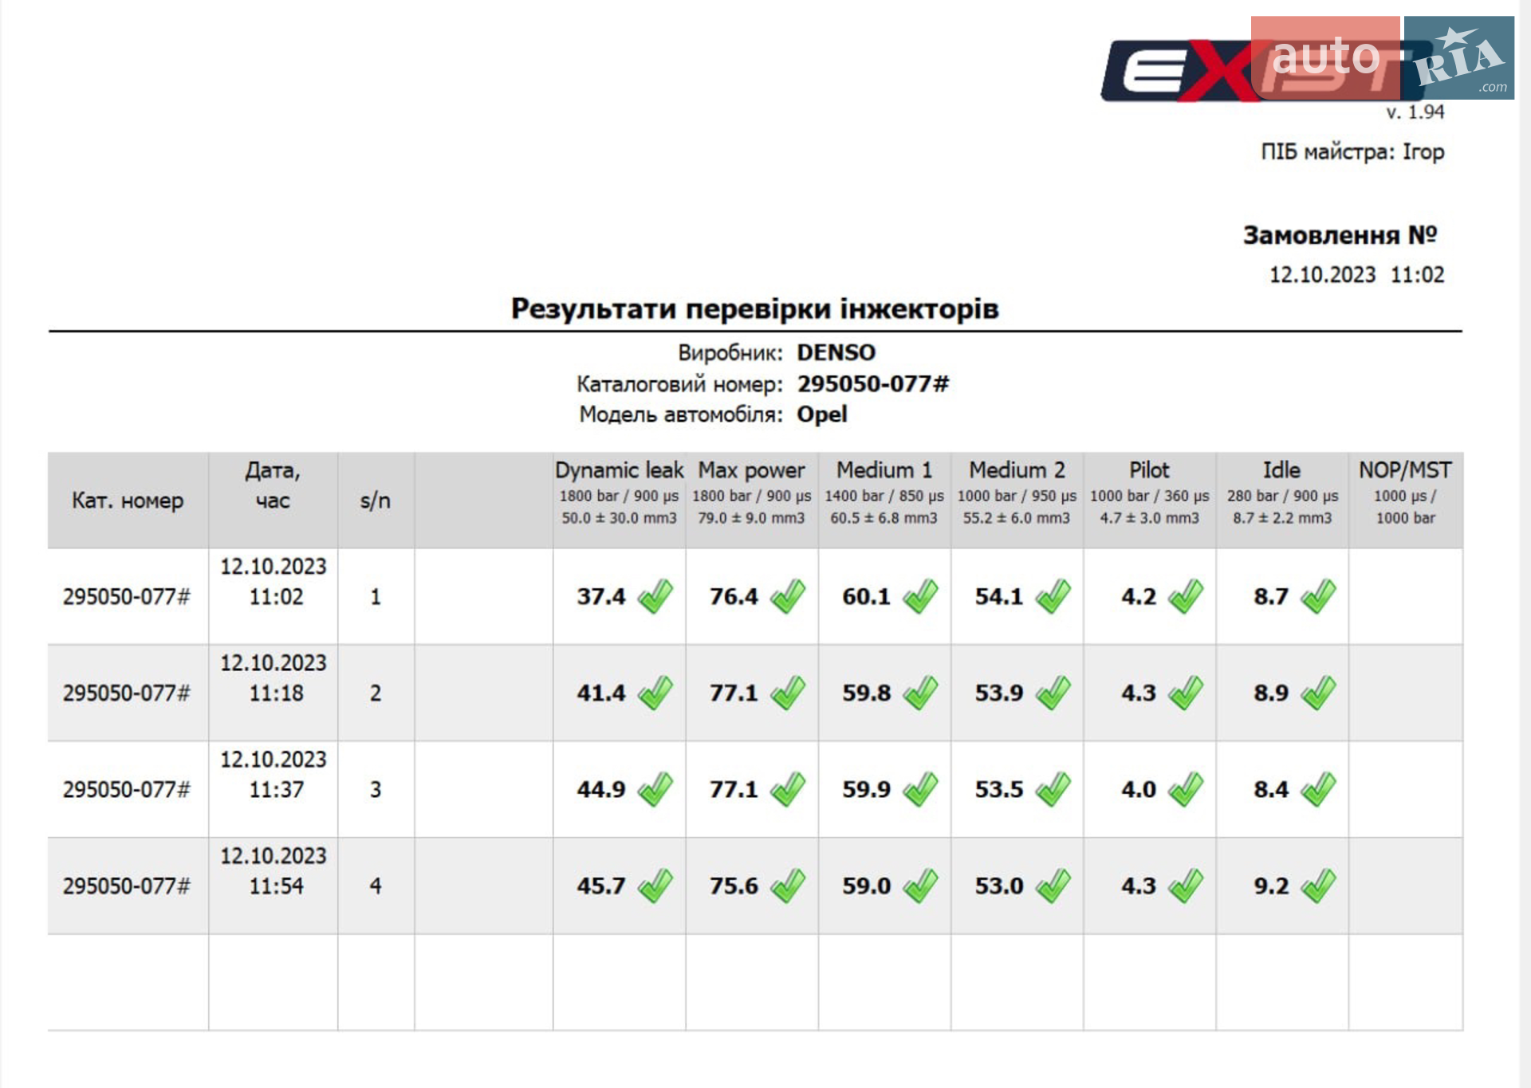Click catalog number 295050-077# in row 3

127,789
